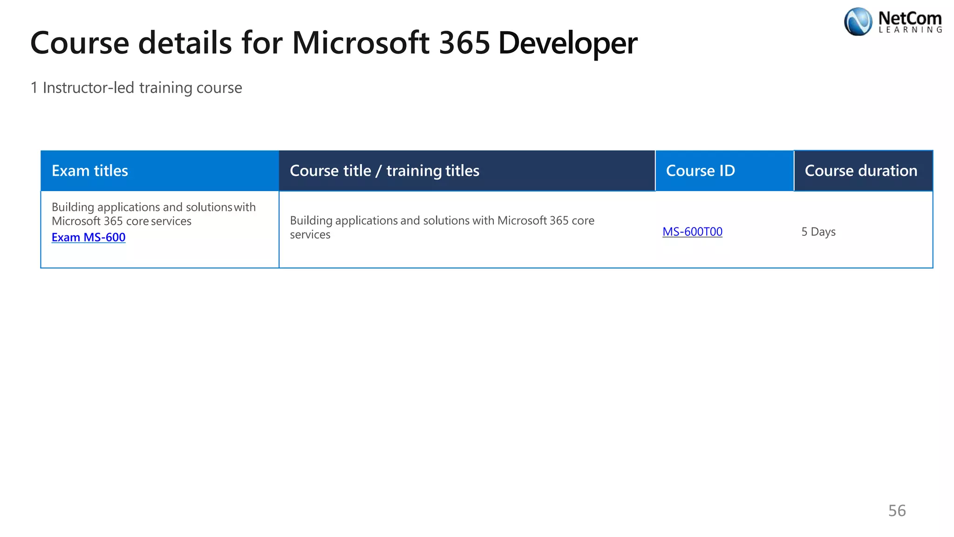The width and height of the screenshot is (954, 537).
Task: Click the NetCom Learning wordmark text
Action: 910,21
